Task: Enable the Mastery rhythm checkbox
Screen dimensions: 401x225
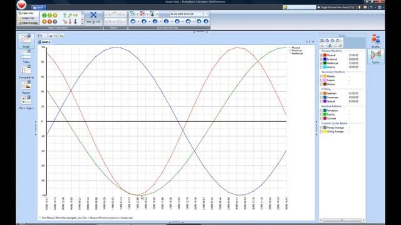Action: (321, 76)
